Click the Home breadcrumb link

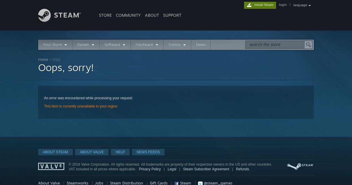(x=43, y=60)
